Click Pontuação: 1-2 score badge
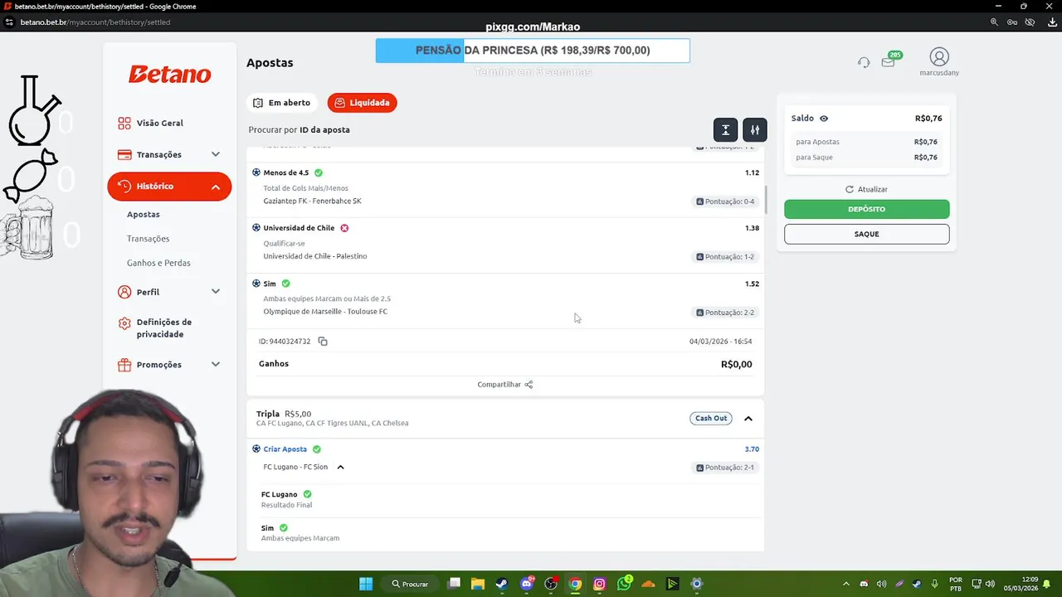This screenshot has height=597, width=1062. (x=725, y=257)
